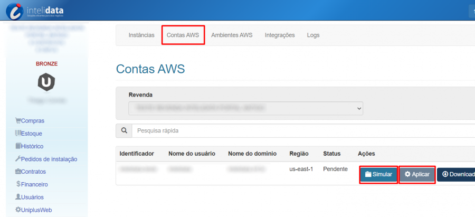Viewport: 475px width, 217px height.
Task: Open Estoque in the sidebar
Action: [x=31, y=134]
